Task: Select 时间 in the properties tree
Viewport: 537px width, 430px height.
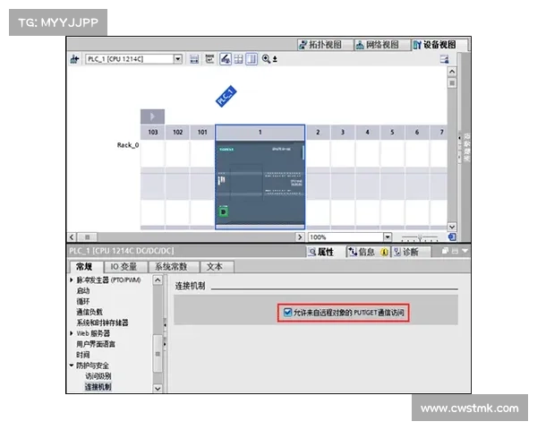Action: (x=83, y=355)
